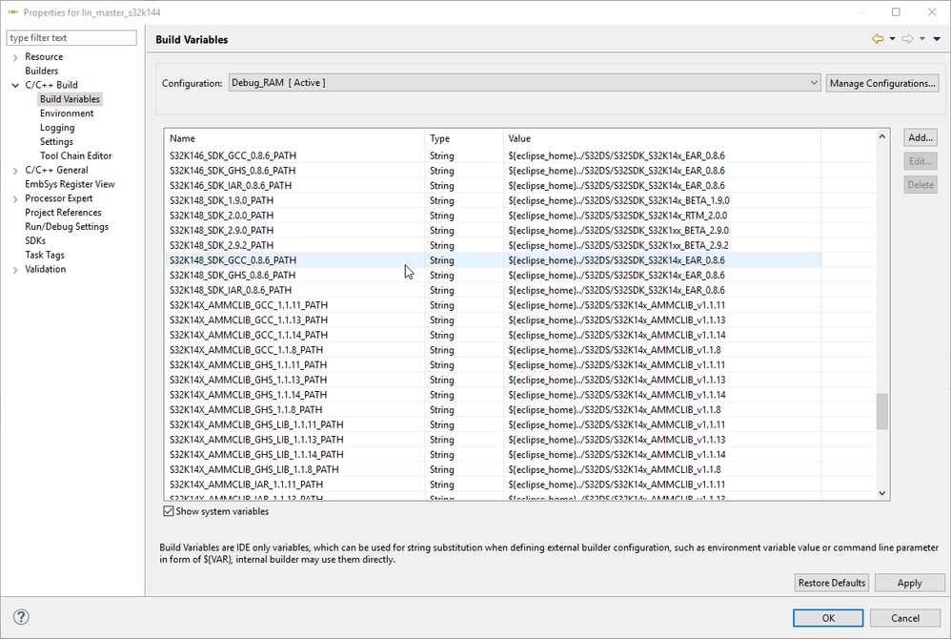Click the table scrollbar down arrow
The height and width of the screenshot is (639, 951).
tap(881, 493)
